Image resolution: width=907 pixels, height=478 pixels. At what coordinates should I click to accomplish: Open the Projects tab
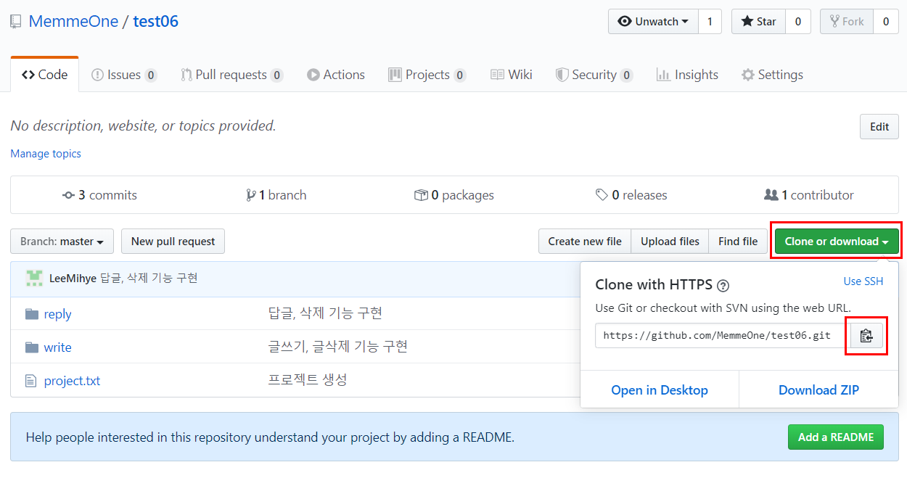(427, 75)
